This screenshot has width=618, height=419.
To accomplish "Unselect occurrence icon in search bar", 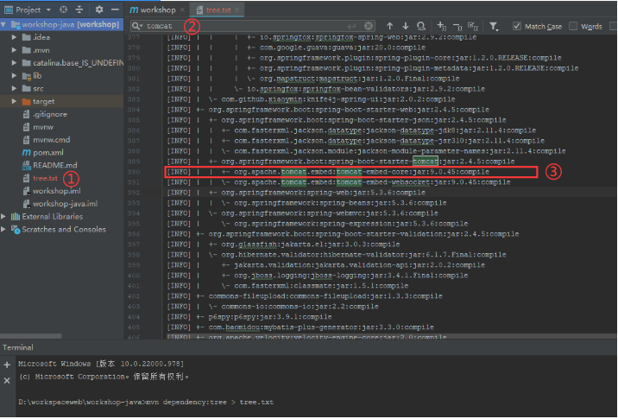I will coord(457,27).
